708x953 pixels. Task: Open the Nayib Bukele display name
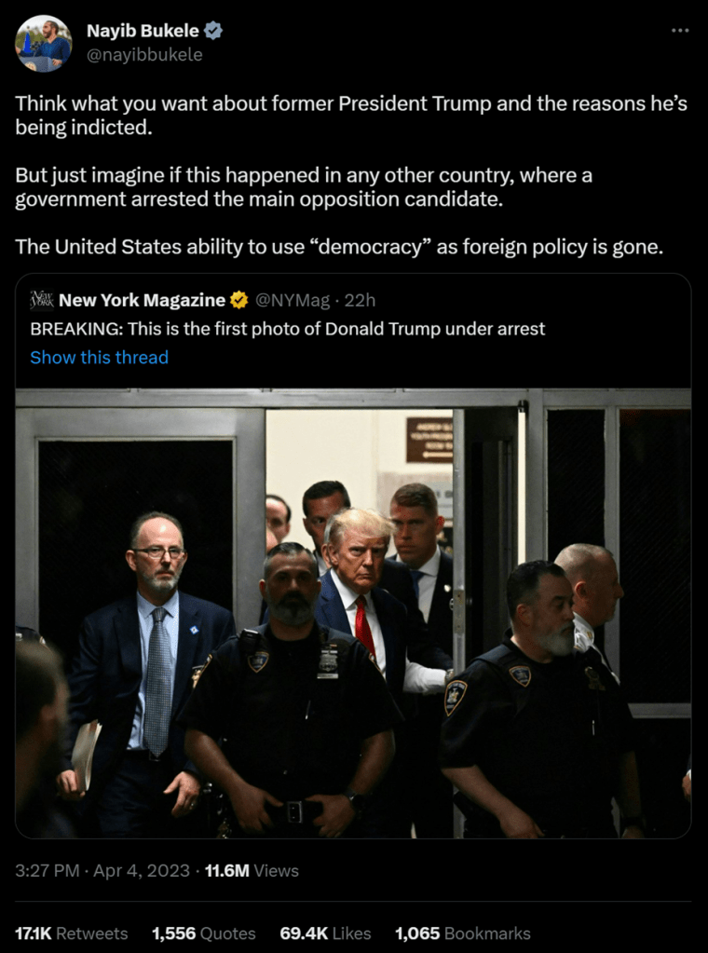143,31
